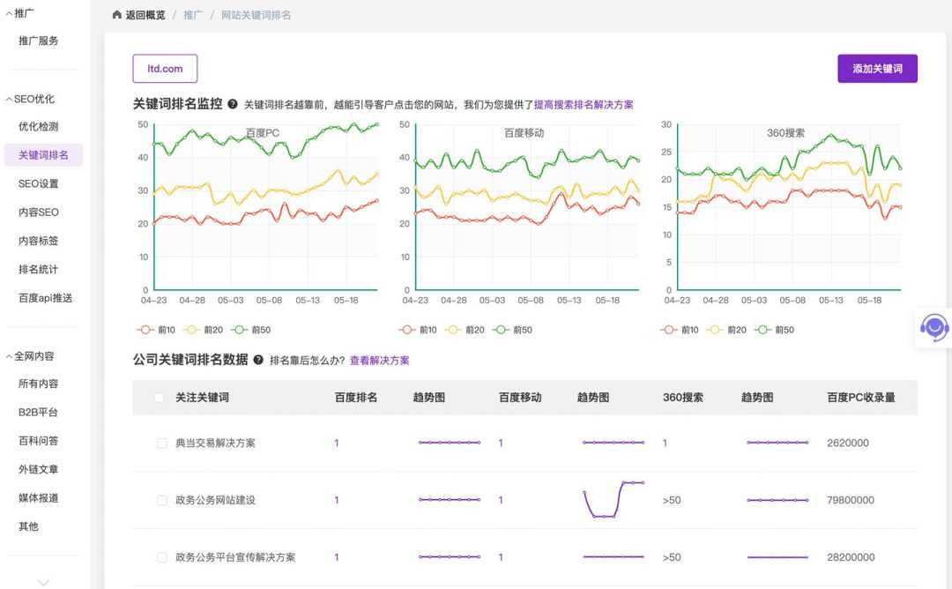The image size is (952, 589).
Task: Check the select-all checkbox in table header
Action: [x=159, y=398]
